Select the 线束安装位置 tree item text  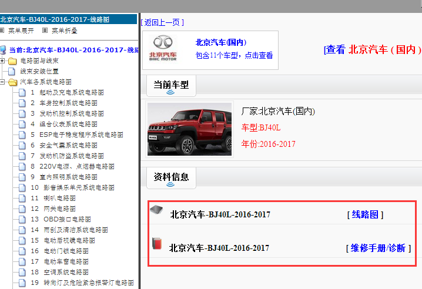tap(39, 71)
